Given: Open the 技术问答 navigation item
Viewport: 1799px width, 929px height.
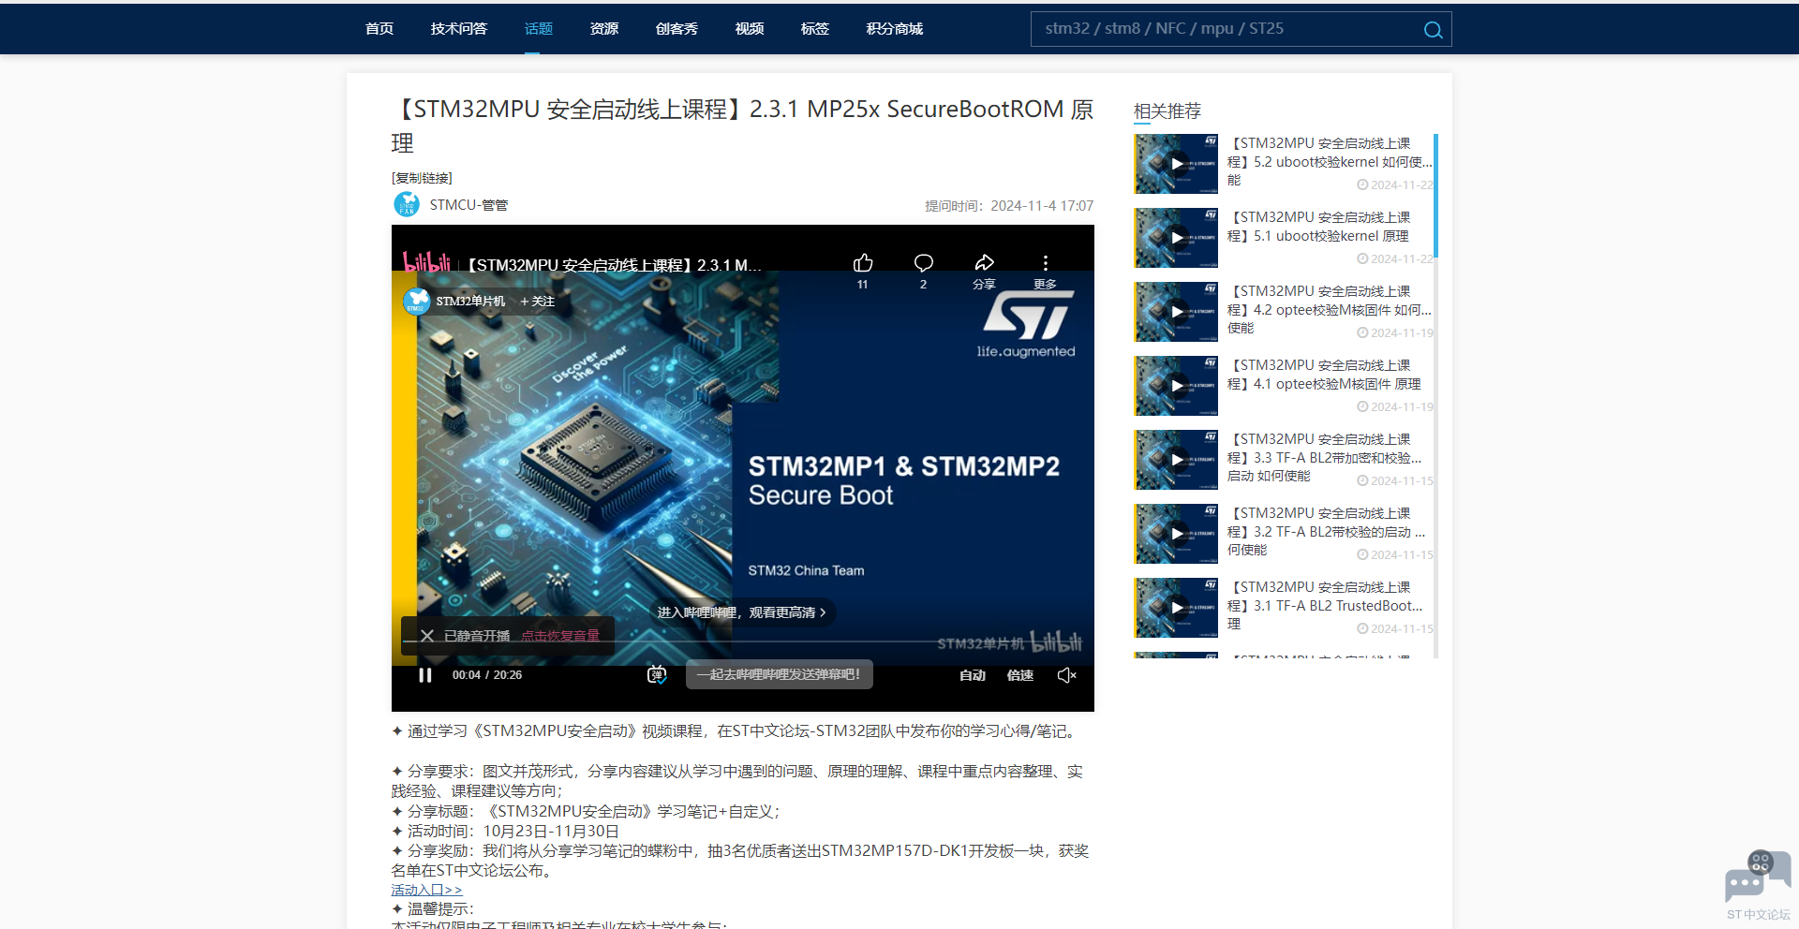Looking at the screenshot, I should tap(459, 29).
